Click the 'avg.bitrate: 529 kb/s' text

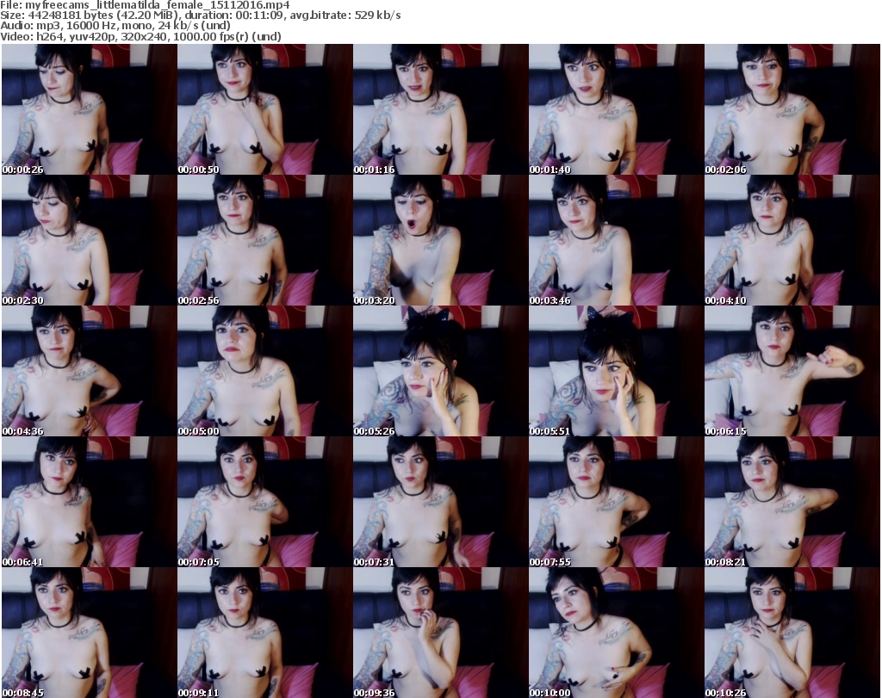click(345, 15)
